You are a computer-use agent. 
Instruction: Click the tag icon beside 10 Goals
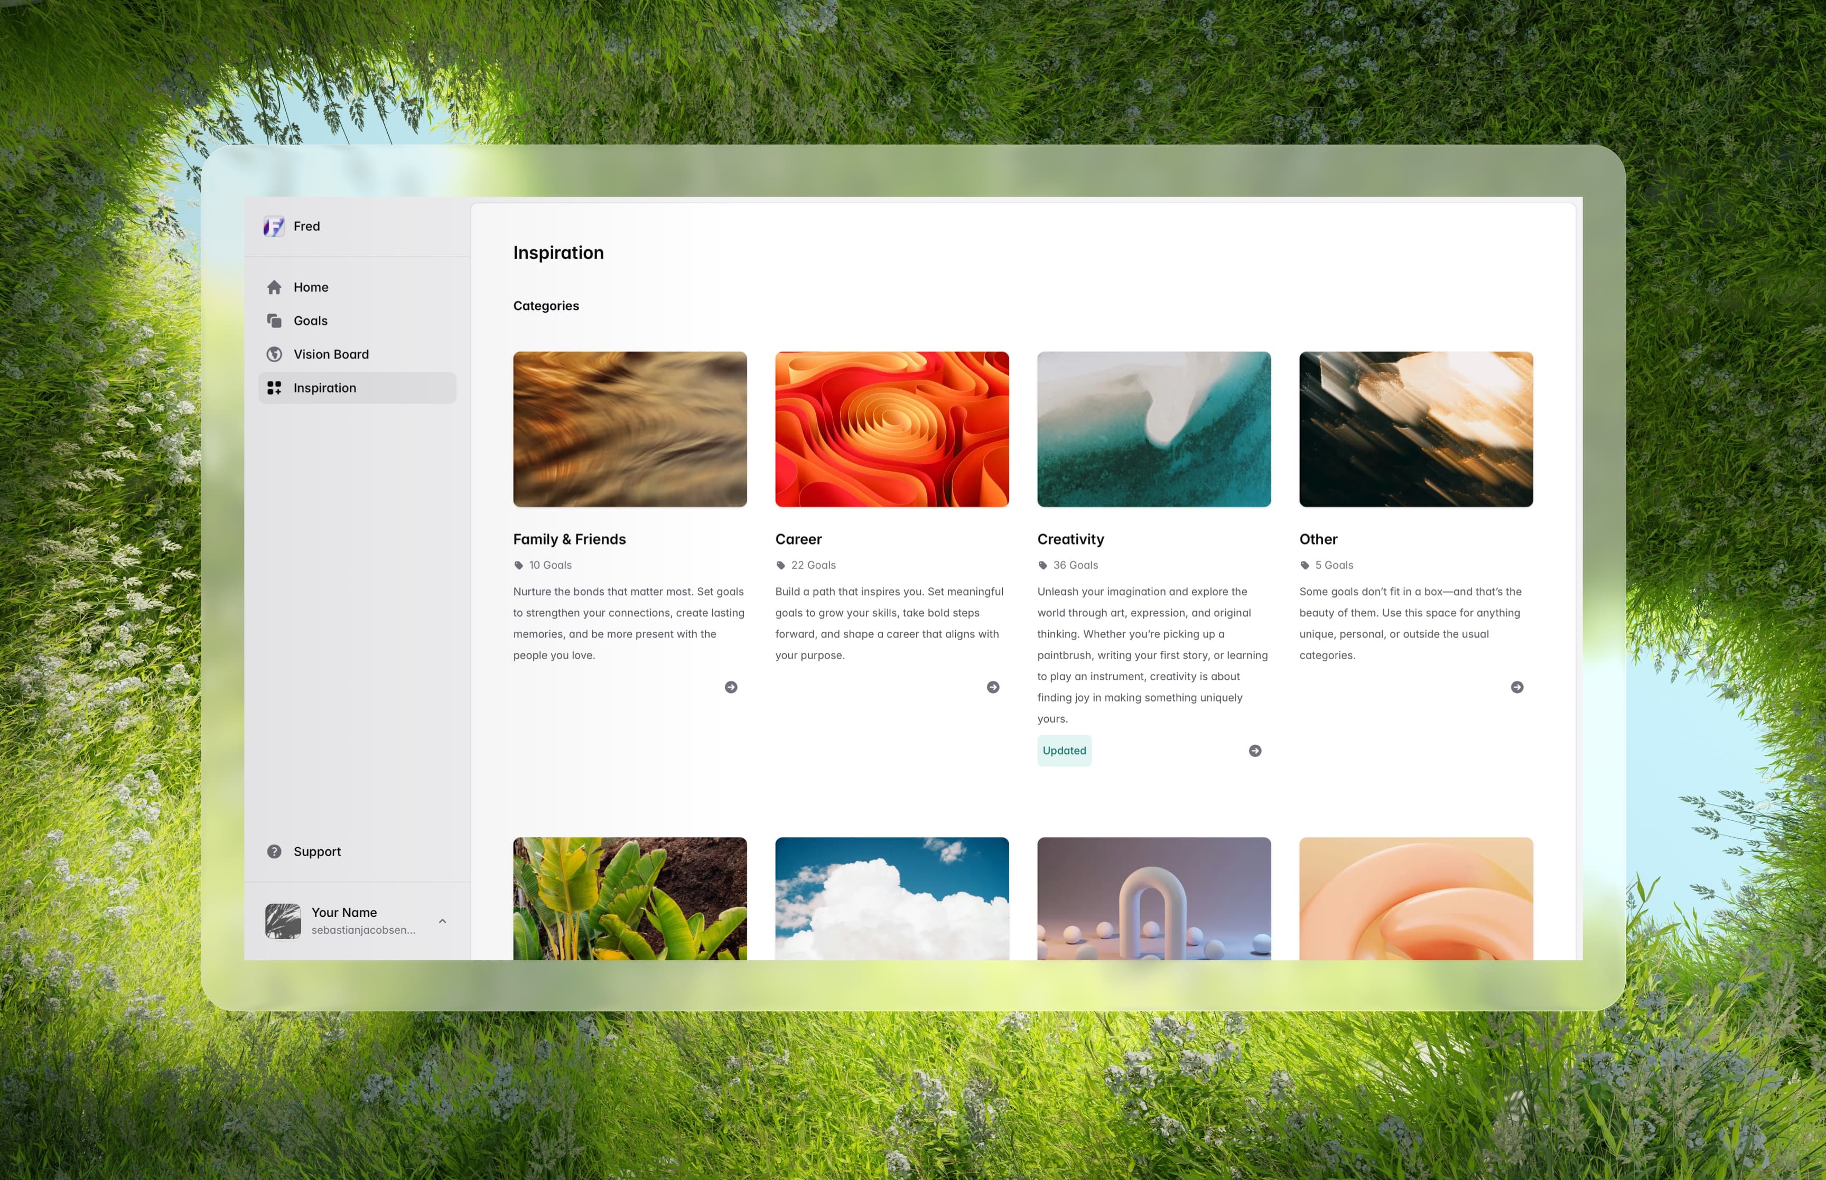click(x=518, y=565)
